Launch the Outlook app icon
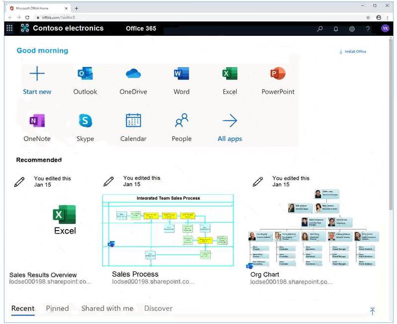 (85, 74)
